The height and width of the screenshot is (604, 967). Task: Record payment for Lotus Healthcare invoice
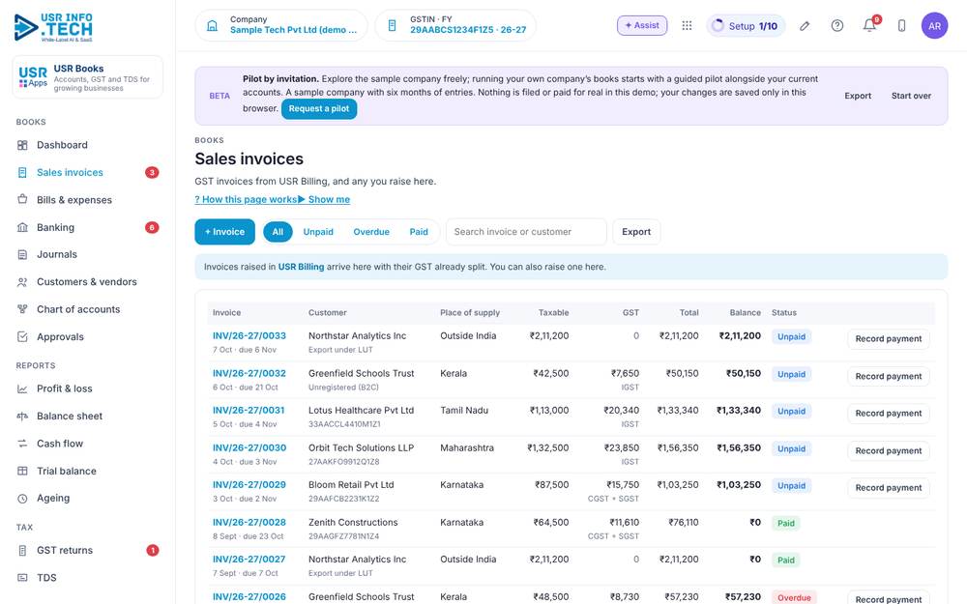[x=888, y=414]
